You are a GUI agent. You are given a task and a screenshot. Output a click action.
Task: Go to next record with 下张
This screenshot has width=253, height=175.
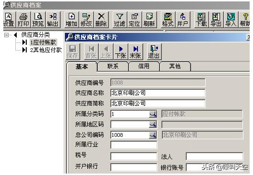(x=121, y=51)
